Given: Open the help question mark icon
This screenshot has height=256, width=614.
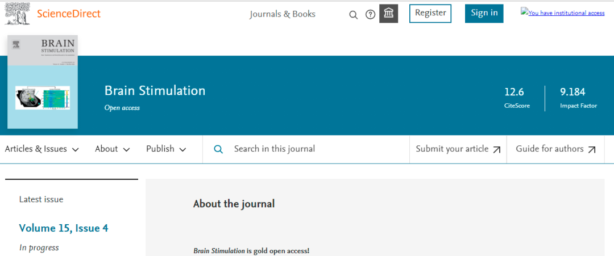Looking at the screenshot, I should [x=370, y=14].
